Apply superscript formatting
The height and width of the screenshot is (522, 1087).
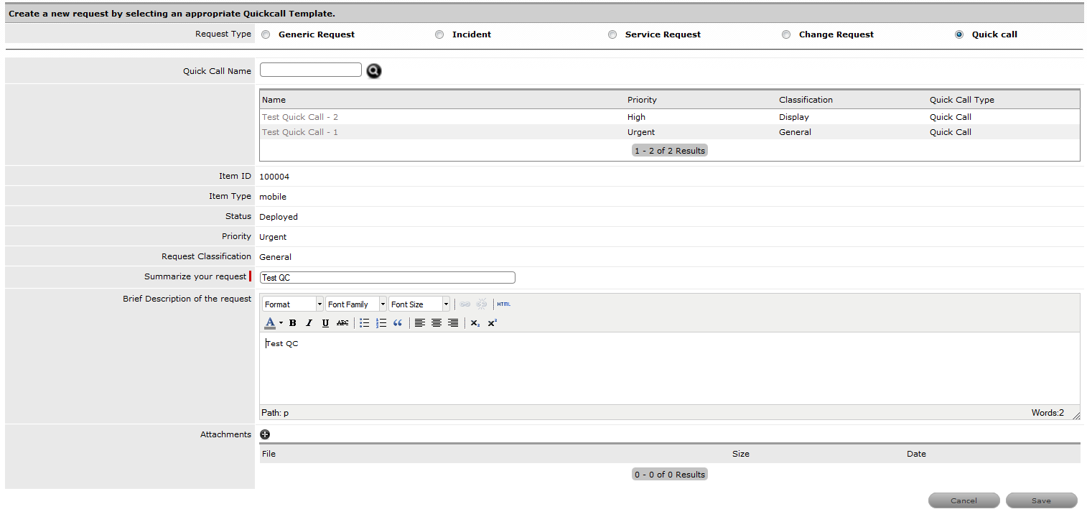[x=492, y=323]
